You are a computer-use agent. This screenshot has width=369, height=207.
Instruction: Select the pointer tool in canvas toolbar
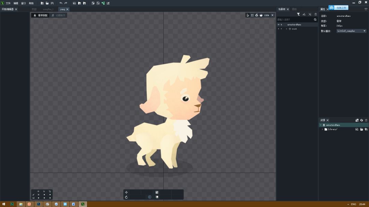pyautogui.click(x=248, y=15)
